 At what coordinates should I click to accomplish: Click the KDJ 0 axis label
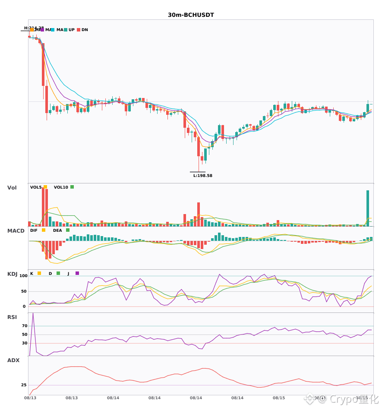24,306
